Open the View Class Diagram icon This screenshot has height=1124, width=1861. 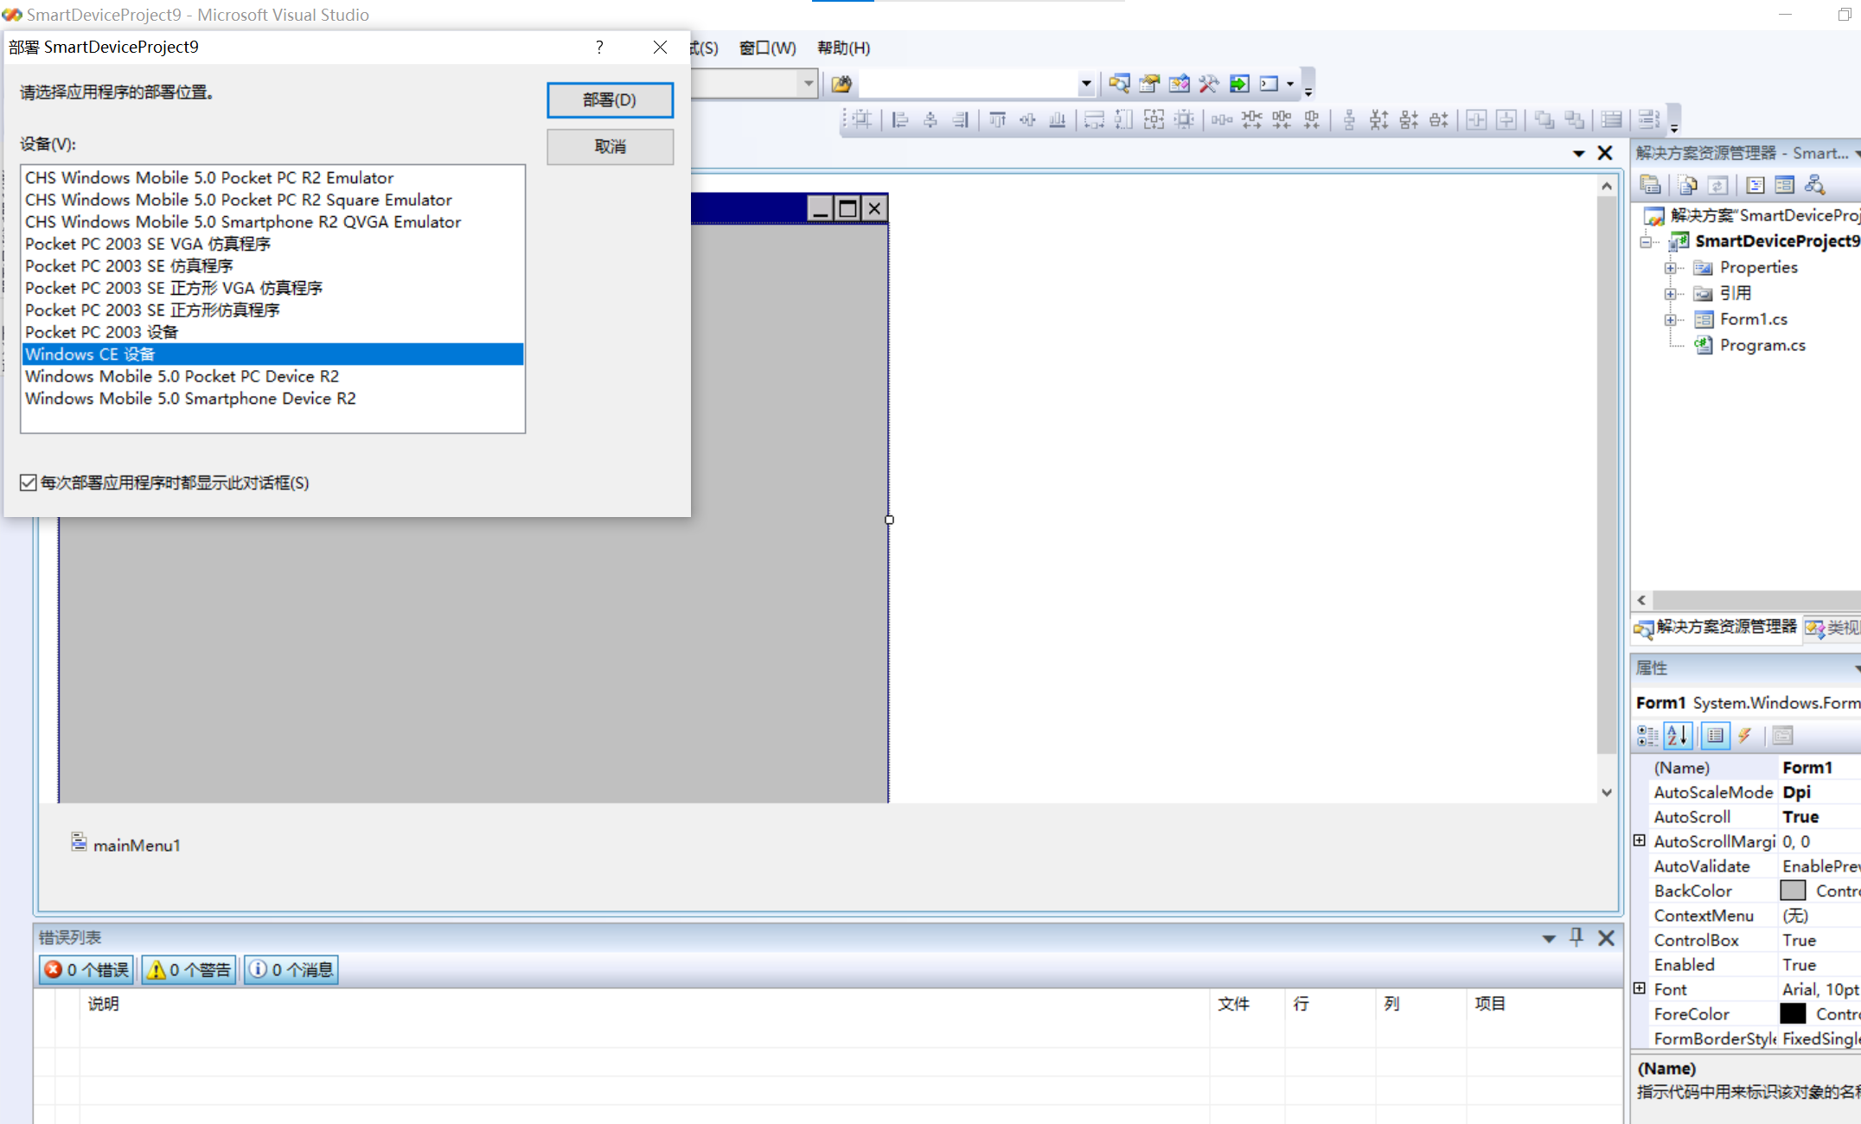(x=1814, y=184)
